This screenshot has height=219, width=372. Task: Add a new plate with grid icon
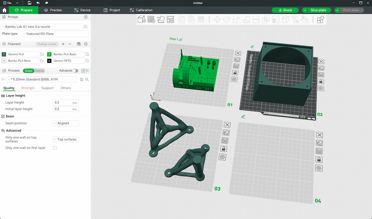pos(151,19)
